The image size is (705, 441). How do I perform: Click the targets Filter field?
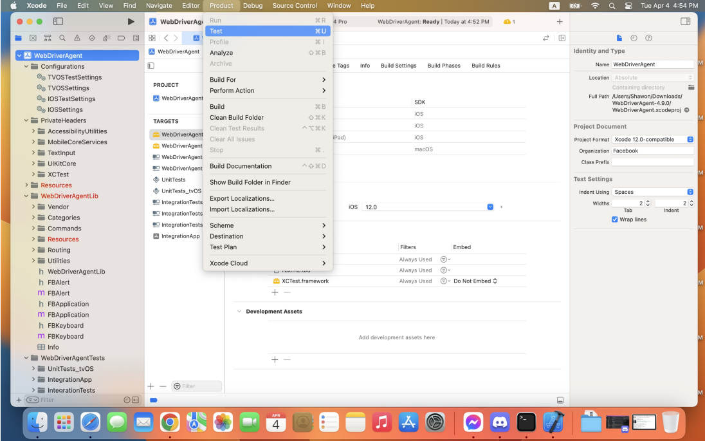tap(197, 386)
